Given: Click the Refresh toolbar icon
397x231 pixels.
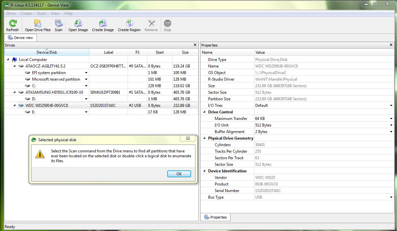Looking at the screenshot, I should [12, 24].
